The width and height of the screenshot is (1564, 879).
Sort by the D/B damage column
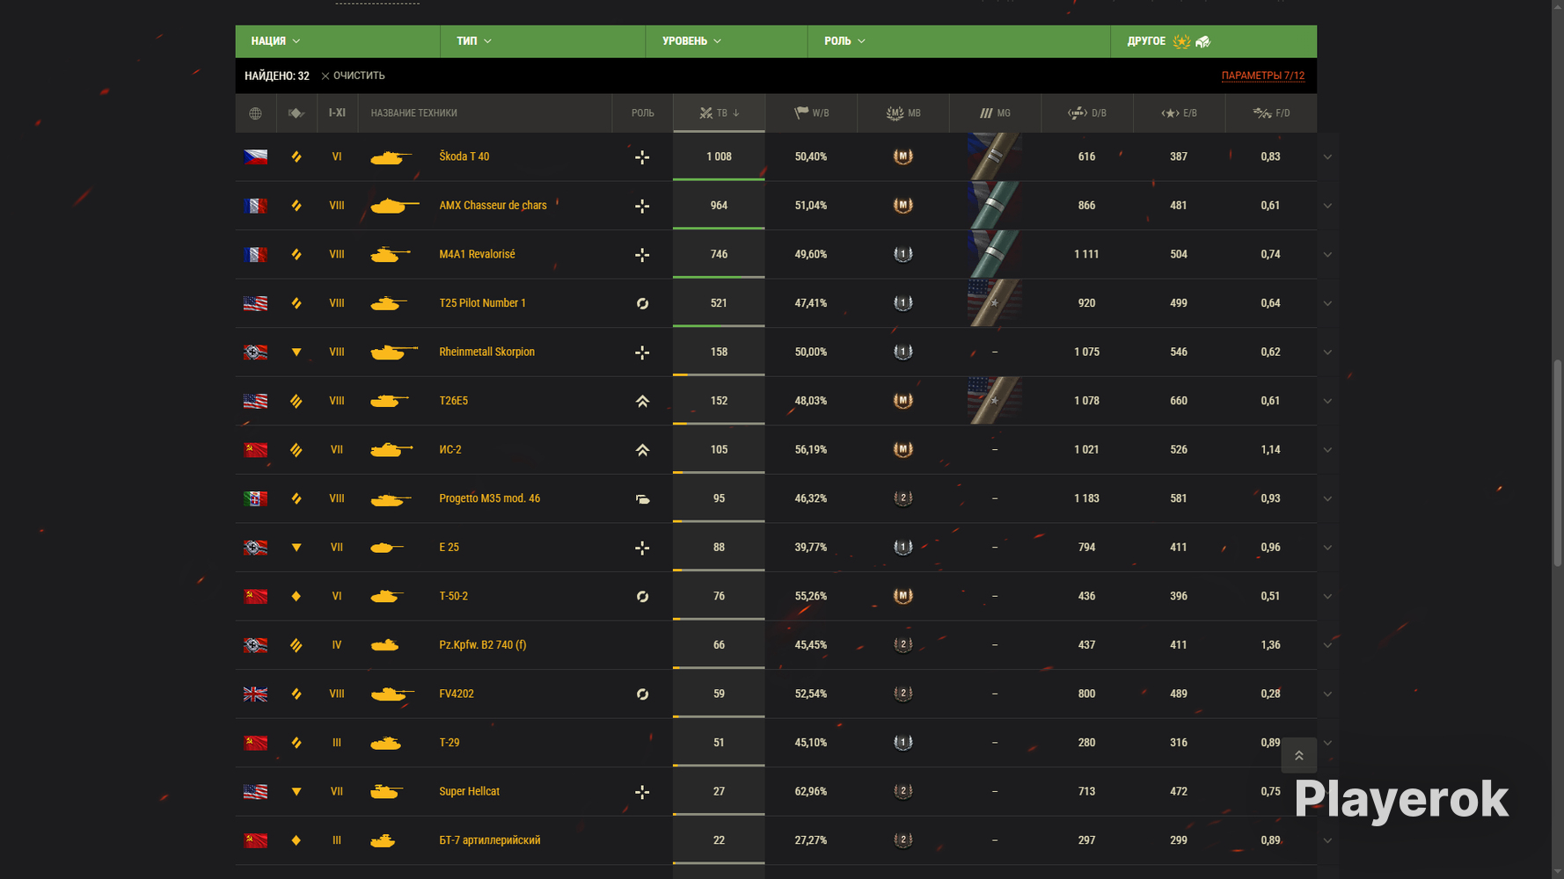coord(1087,113)
